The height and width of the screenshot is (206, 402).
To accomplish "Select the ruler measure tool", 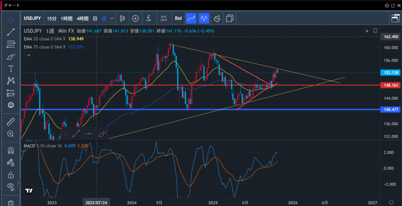I will coord(11,122).
